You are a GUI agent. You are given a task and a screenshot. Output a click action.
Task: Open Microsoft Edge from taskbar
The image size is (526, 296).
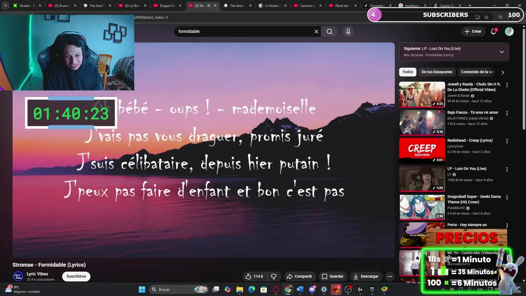251,289
